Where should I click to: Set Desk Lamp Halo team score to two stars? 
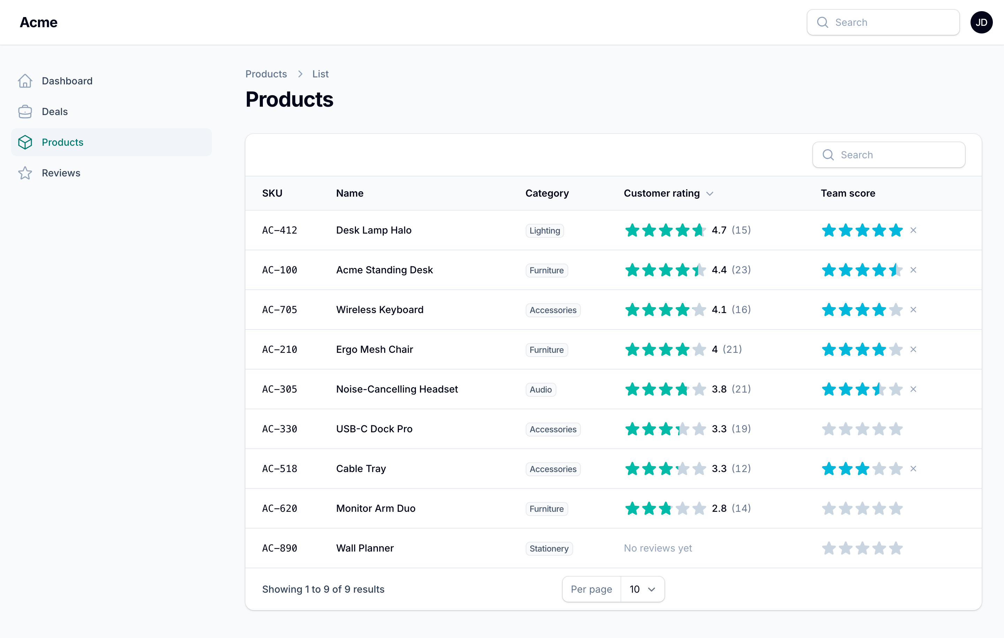pyautogui.click(x=846, y=230)
